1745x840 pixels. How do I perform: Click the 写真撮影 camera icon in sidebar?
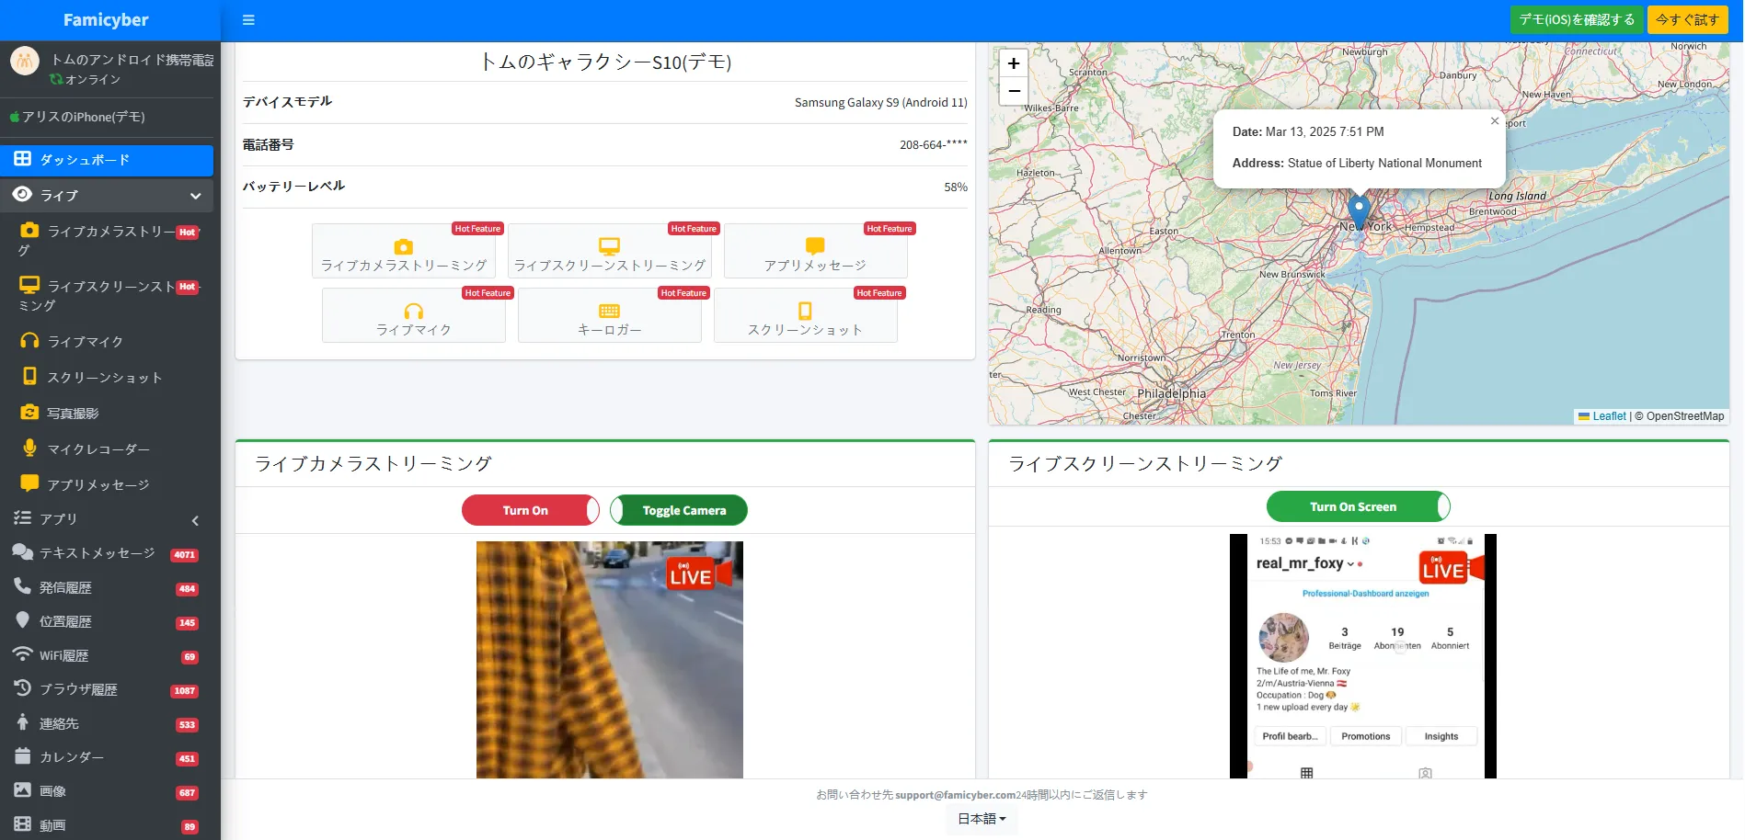click(x=29, y=413)
